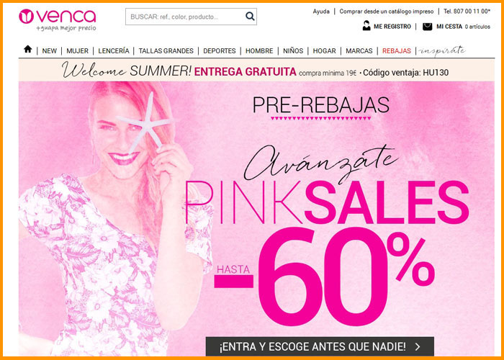504x360 pixels.
Task: Click the user profile icon
Action: [366, 26]
